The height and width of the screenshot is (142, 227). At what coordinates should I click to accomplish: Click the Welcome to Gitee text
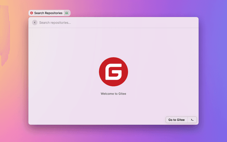(113, 94)
